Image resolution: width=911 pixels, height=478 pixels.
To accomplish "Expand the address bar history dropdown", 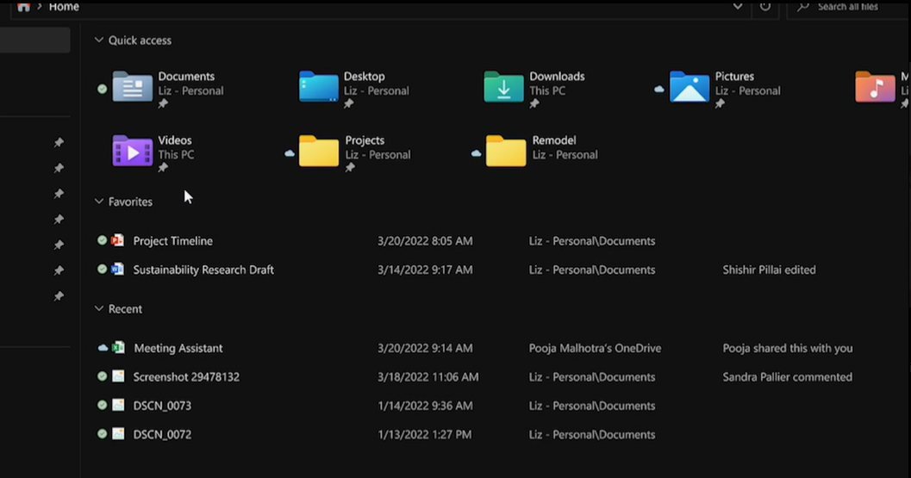I will click(x=737, y=7).
